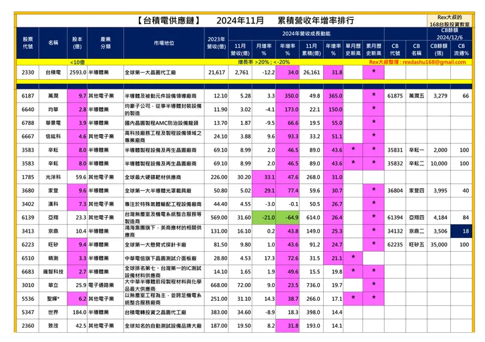
Task: Click CB code 34132
Action: pos(395,231)
